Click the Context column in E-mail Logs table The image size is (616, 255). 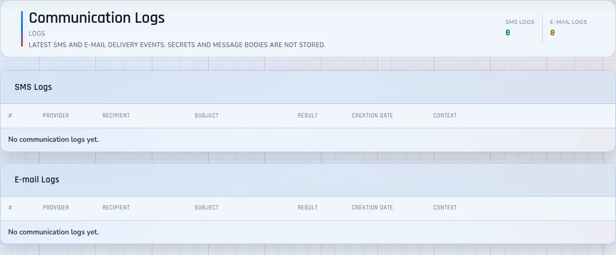coord(445,207)
